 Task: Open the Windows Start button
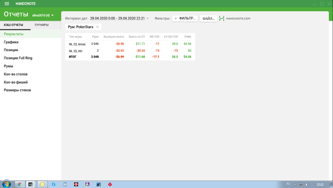pos(6,184)
